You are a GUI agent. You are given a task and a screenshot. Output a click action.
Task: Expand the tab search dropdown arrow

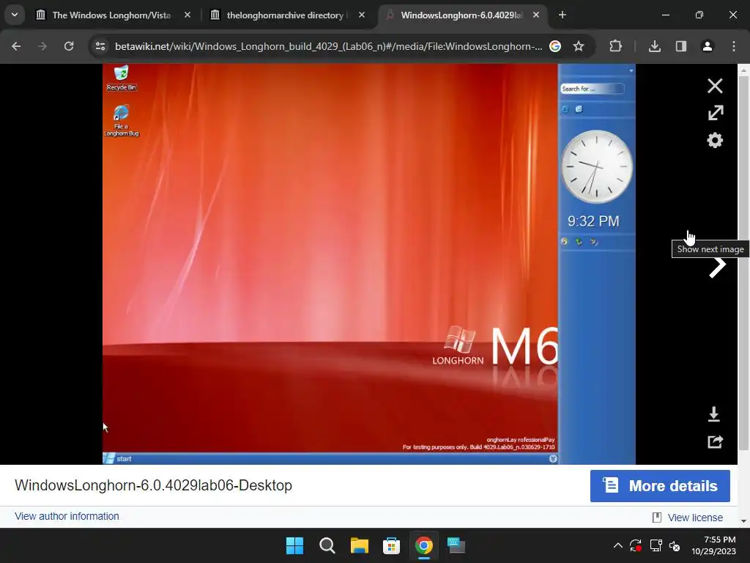tap(15, 15)
